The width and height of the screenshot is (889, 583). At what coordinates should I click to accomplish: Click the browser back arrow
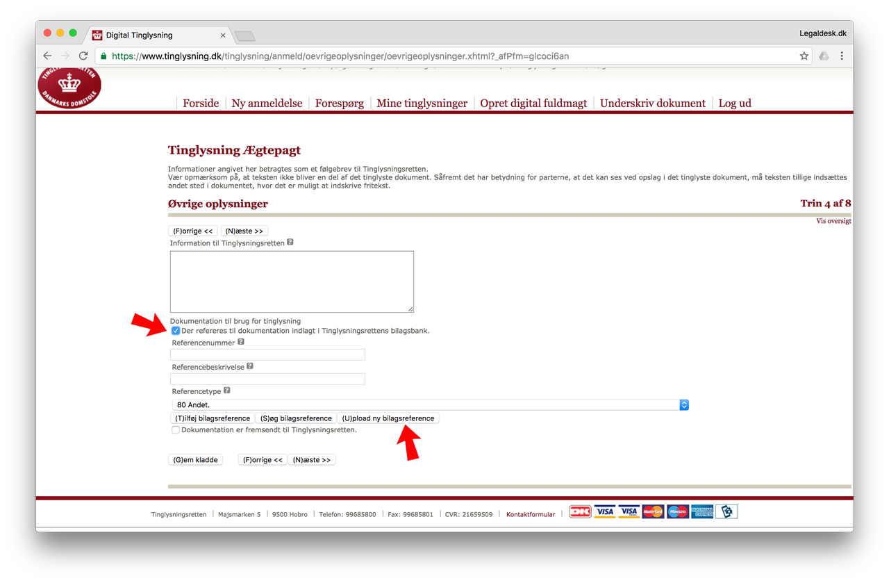click(x=47, y=56)
